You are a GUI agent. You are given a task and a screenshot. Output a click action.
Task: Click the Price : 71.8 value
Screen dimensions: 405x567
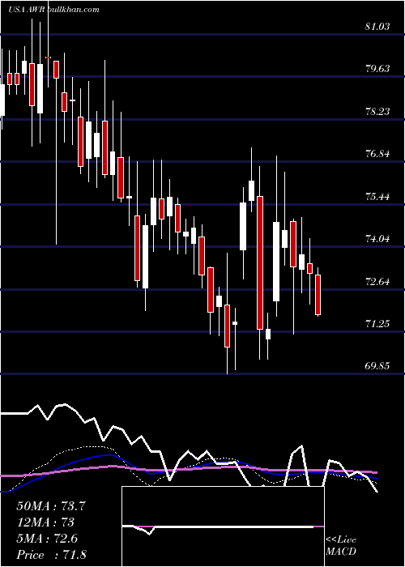pos(51,555)
